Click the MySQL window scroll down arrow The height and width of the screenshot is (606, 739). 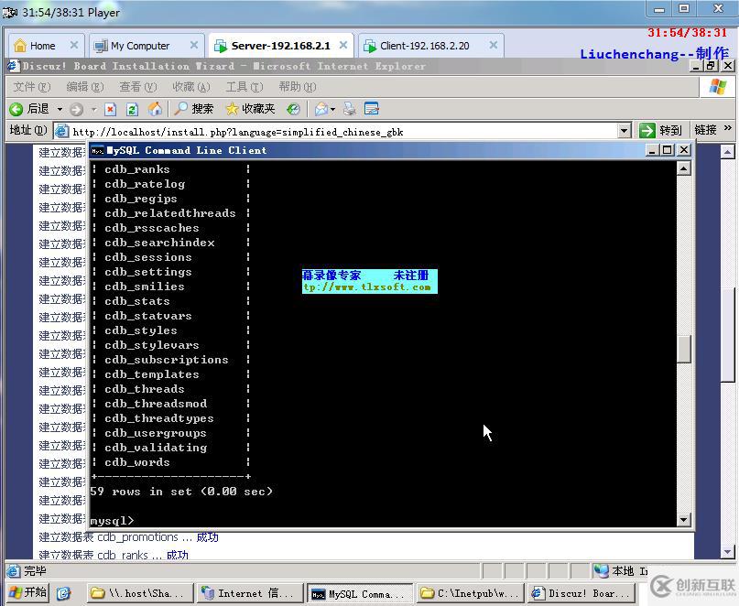684,519
